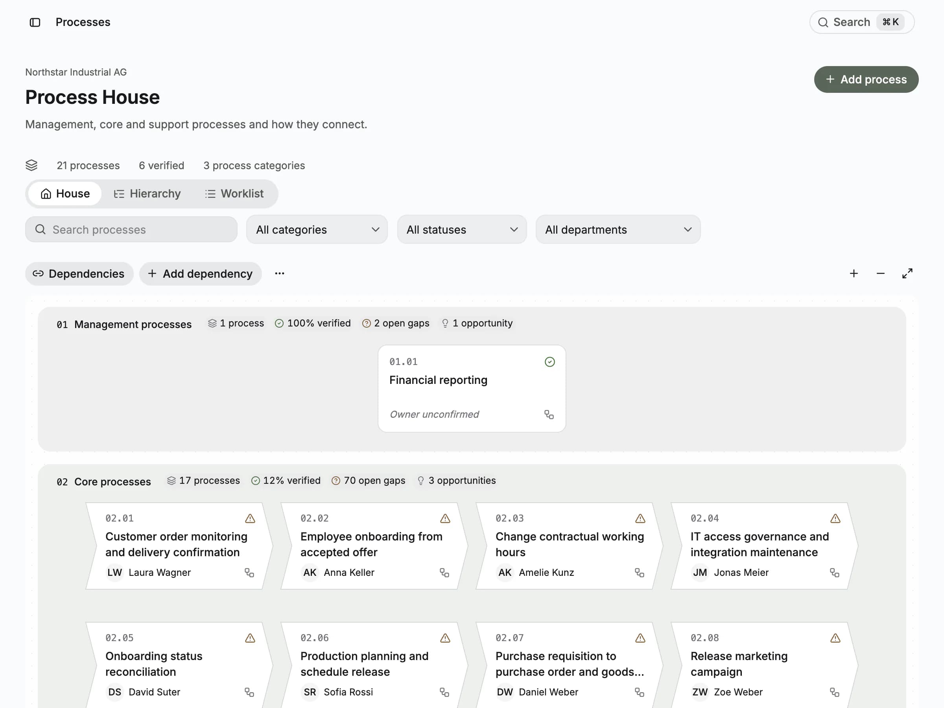Click dependency icon on Laura Wagner's card
This screenshot has height=708, width=944.
click(249, 573)
